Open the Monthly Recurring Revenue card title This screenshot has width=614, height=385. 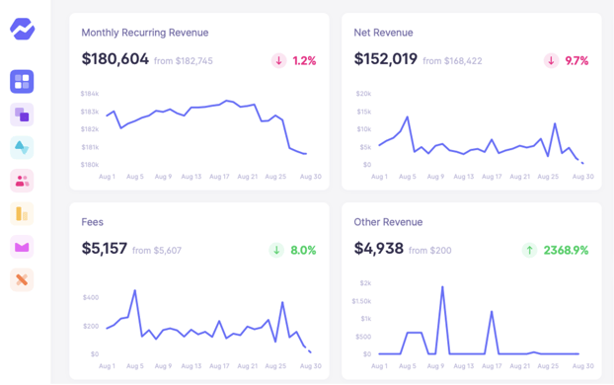click(145, 33)
